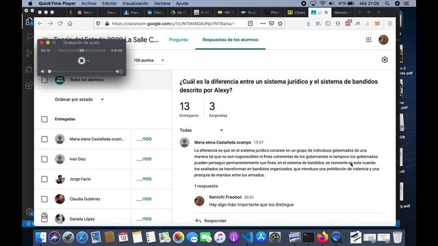Open the Google apps grid
This screenshot has height=246, width=438.
pyautogui.click(x=369, y=40)
